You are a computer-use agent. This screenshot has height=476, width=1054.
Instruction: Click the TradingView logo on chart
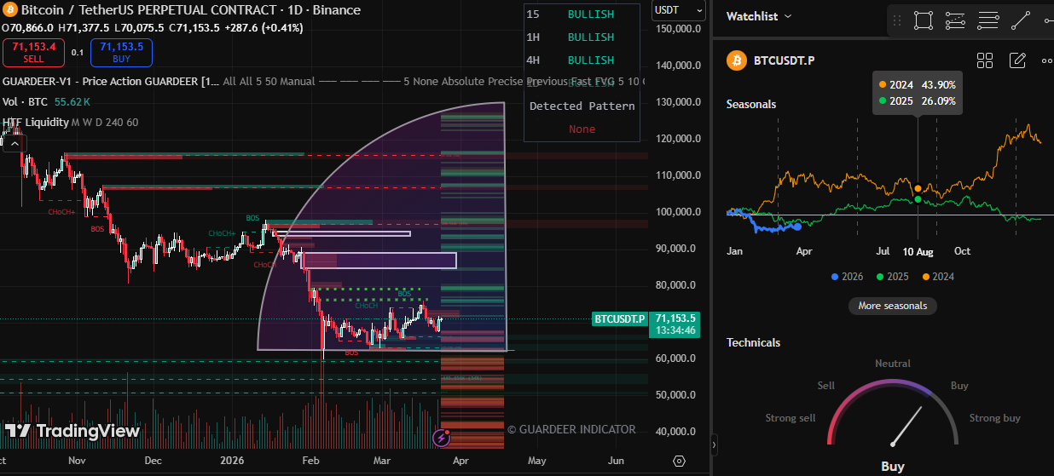click(72, 431)
